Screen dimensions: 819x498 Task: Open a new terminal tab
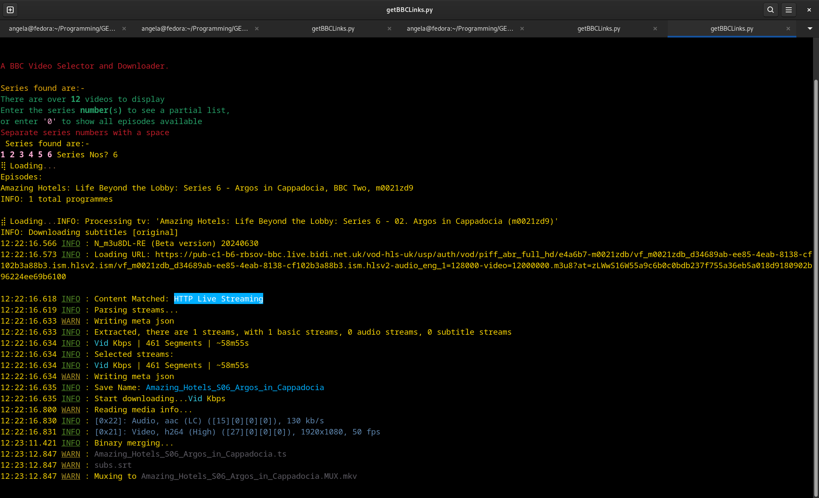[x=10, y=10]
